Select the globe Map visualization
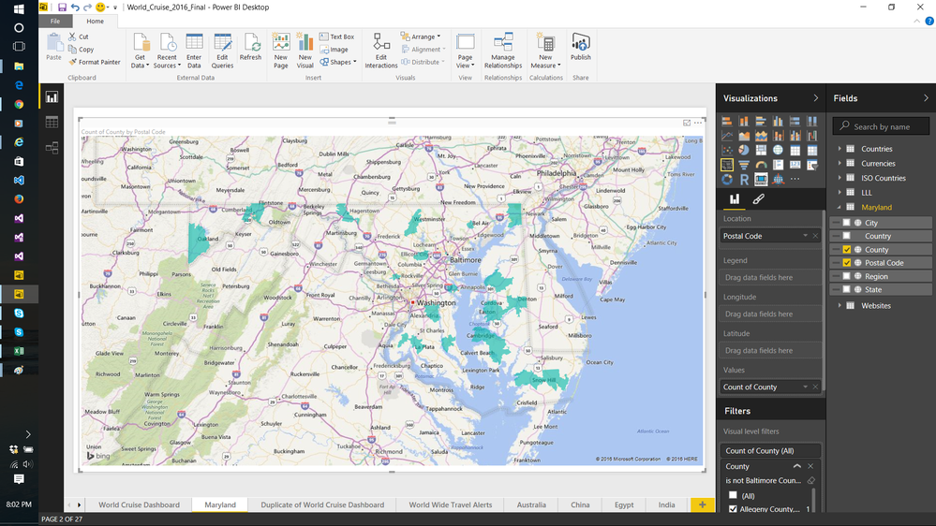The height and width of the screenshot is (526, 936). [x=778, y=151]
